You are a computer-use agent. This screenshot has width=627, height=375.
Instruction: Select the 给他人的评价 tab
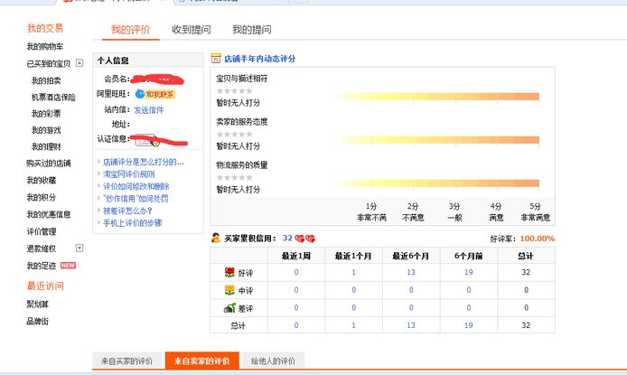(273, 361)
